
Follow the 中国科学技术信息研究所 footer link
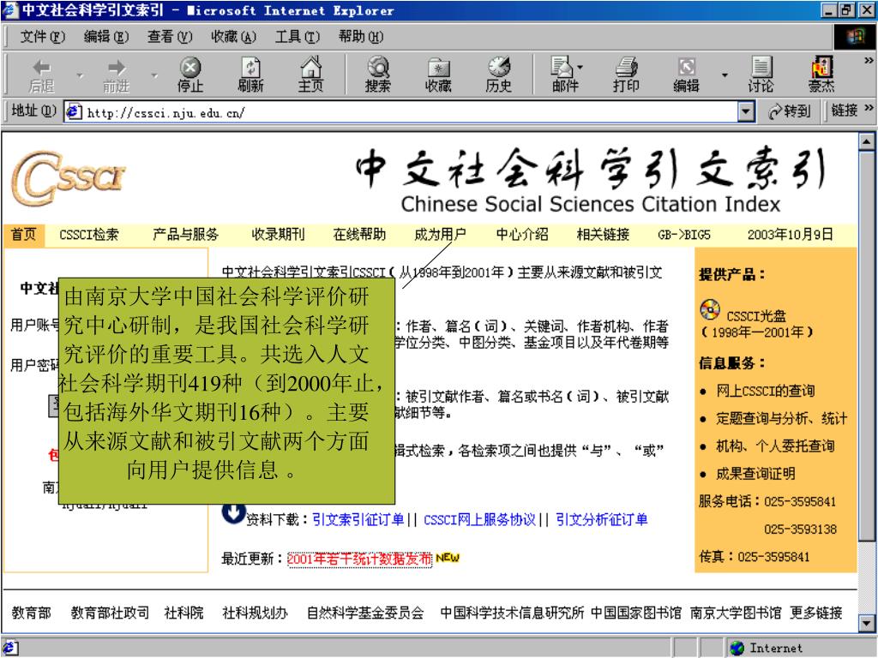(x=512, y=613)
